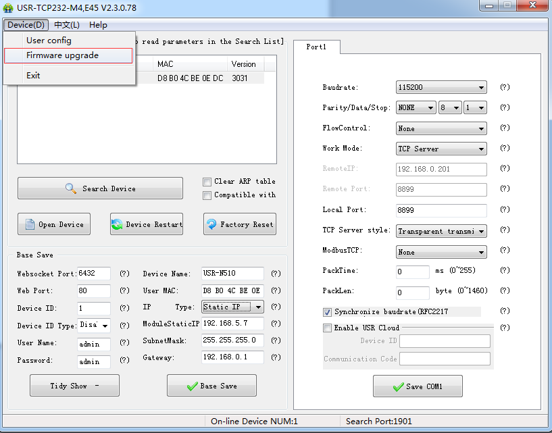Click the help (?) beside Work Mode

[505, 148]
